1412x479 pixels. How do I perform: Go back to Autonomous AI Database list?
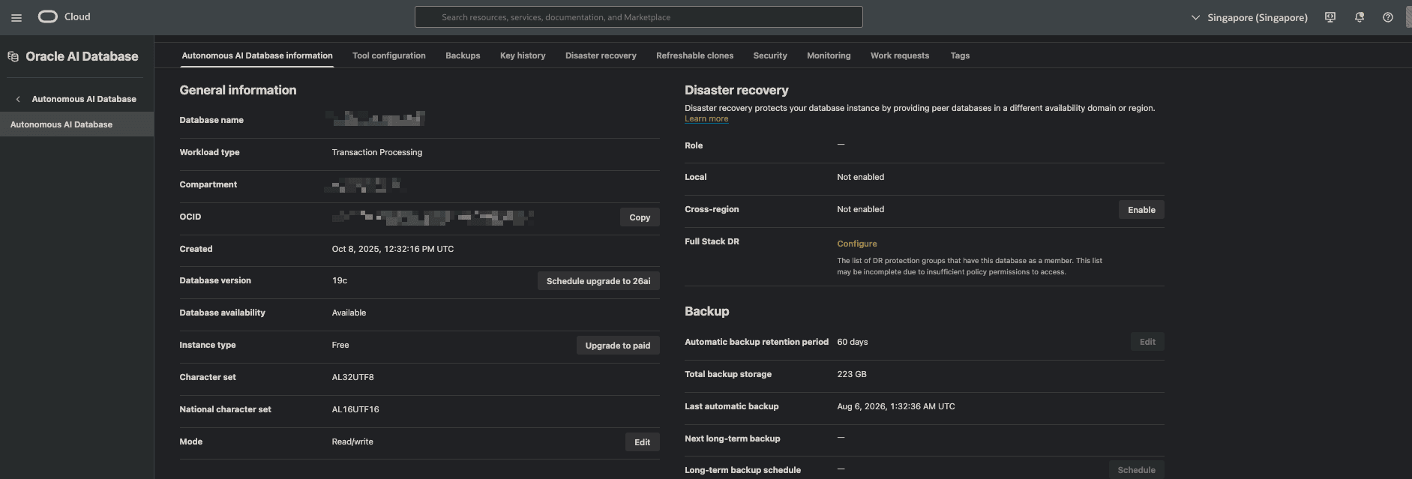tap(84, 99)
